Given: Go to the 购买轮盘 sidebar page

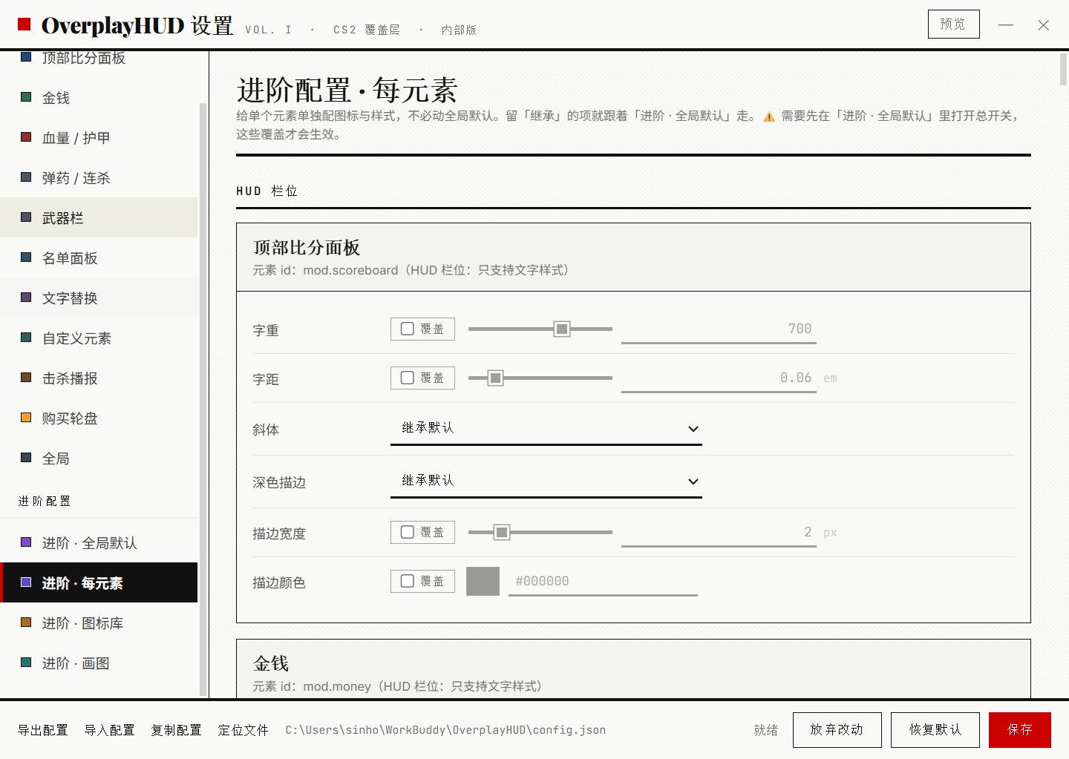Looking at the screenshot, I should (x=99, y=418).
